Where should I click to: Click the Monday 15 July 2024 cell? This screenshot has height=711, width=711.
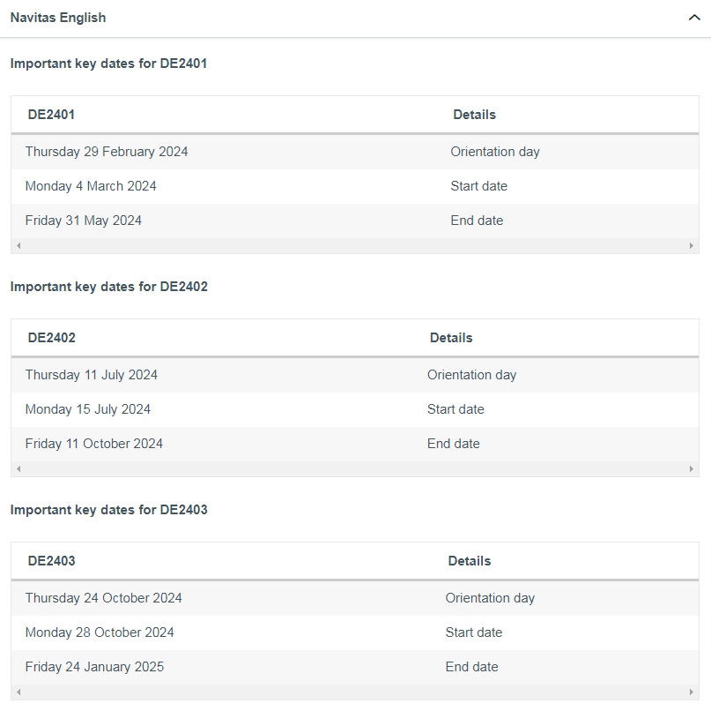point(88,409)
